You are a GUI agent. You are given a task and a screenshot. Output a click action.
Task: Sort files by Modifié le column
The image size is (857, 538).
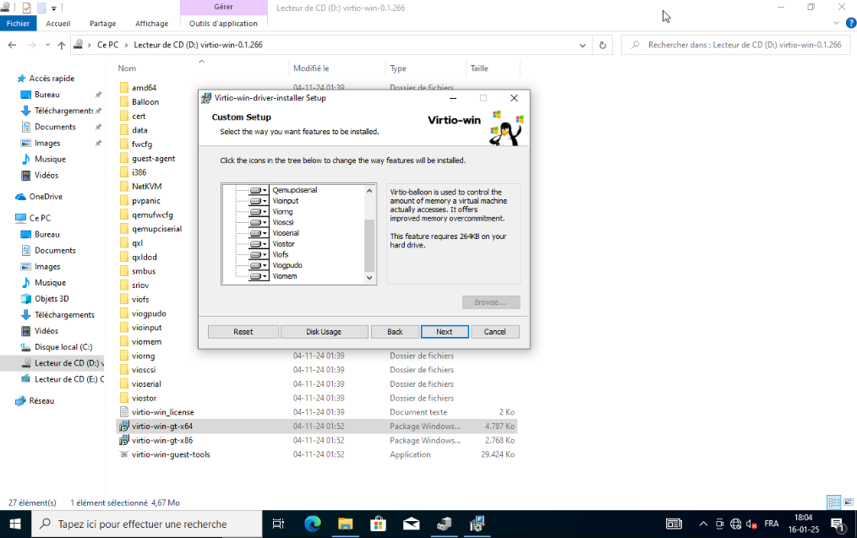(x=311, y=68)
